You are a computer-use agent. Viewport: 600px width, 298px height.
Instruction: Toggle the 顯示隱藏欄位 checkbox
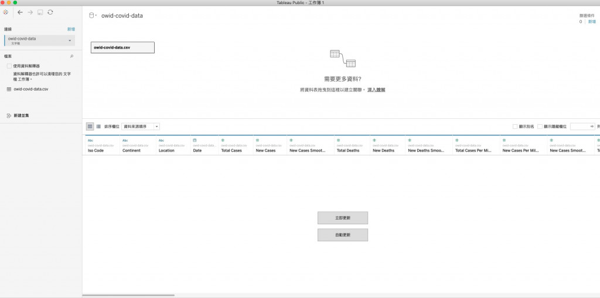pos(540,126)
